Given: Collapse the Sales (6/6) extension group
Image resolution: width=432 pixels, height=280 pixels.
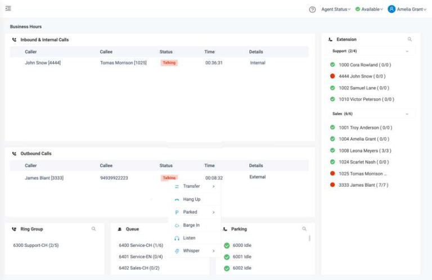Looking at the screenshot, I should [407, 114].
